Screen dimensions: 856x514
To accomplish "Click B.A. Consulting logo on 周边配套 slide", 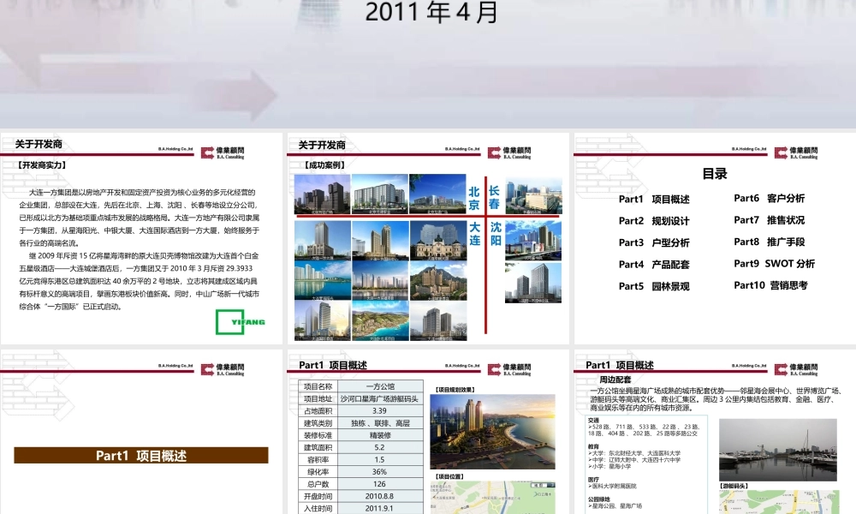I will [796, 370].
